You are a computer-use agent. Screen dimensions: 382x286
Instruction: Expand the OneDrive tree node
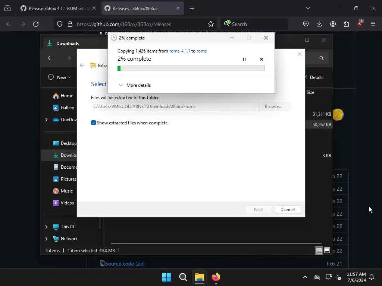(x=46, y=120)
